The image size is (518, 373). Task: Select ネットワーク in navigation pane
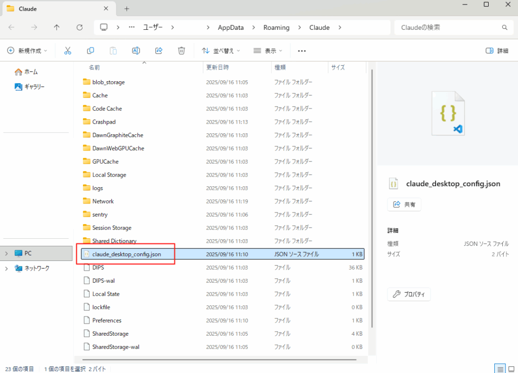click(32, 269)
